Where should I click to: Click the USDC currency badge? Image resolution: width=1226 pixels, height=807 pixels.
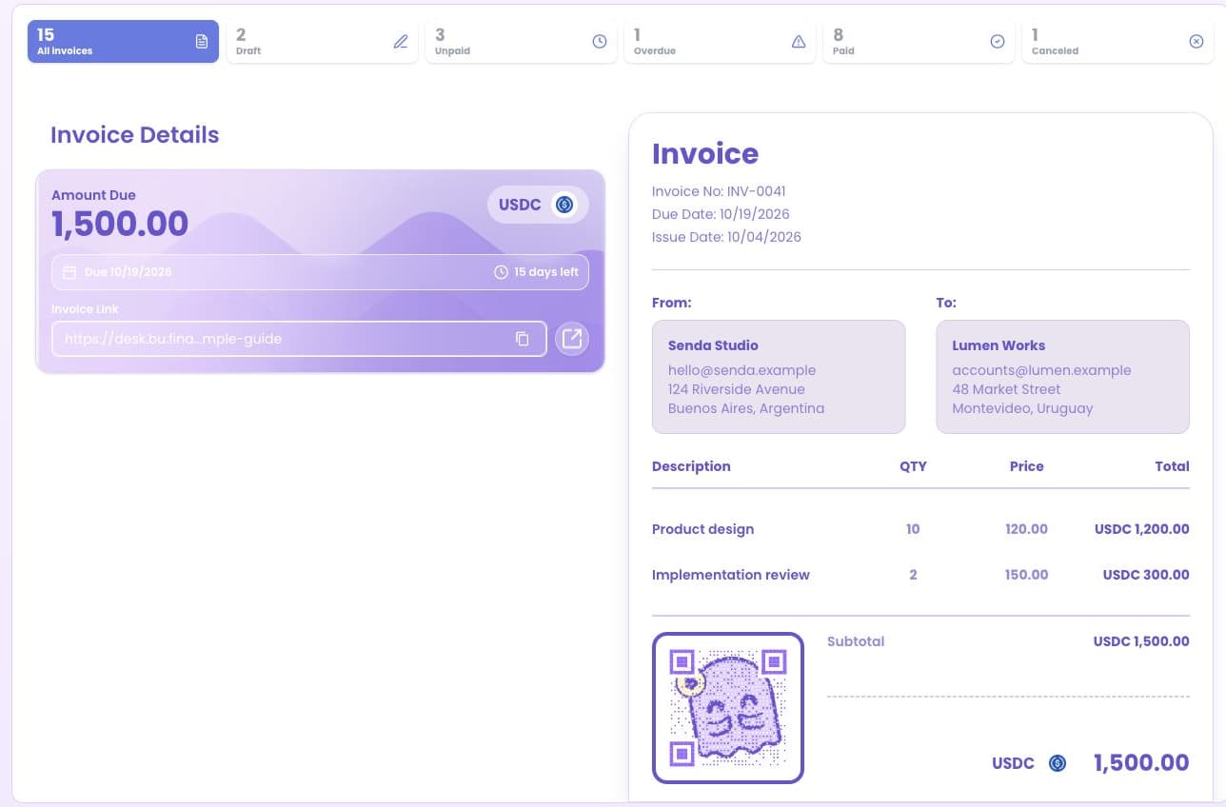coord(538,205)
